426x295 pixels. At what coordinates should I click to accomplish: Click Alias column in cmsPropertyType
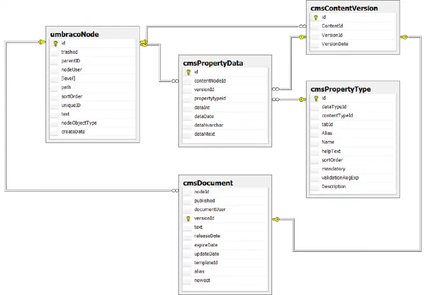pos(353,133)
